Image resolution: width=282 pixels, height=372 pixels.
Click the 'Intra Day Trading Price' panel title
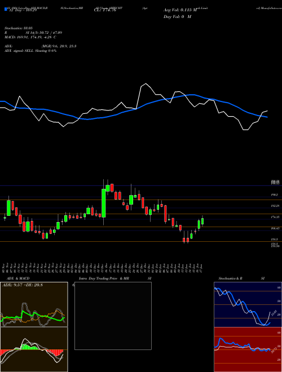coord(98,278)
